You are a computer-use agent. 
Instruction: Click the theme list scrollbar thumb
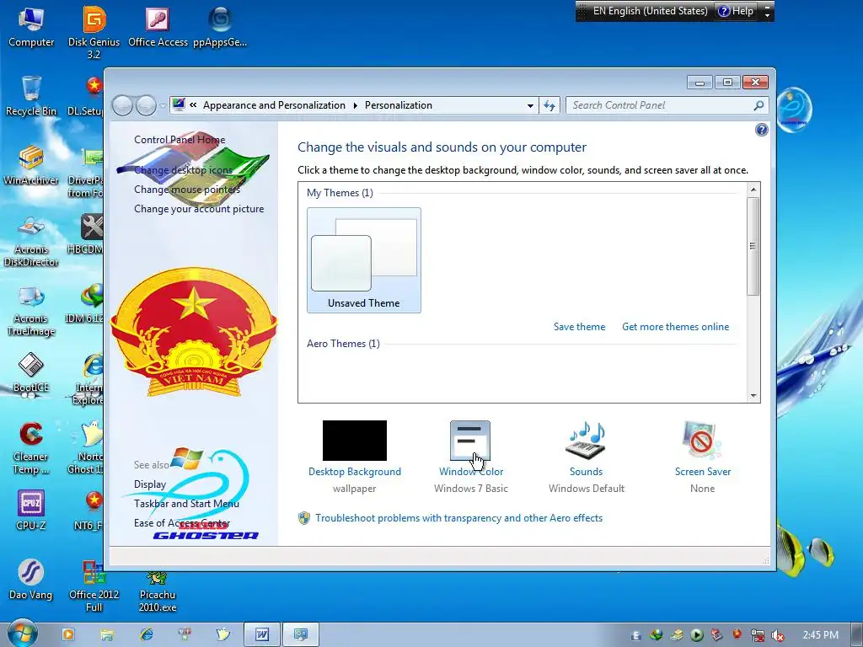point(753,246)
